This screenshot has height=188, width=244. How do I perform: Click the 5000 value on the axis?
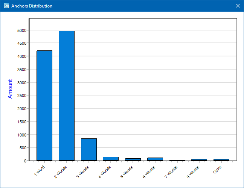coord(22,30)
